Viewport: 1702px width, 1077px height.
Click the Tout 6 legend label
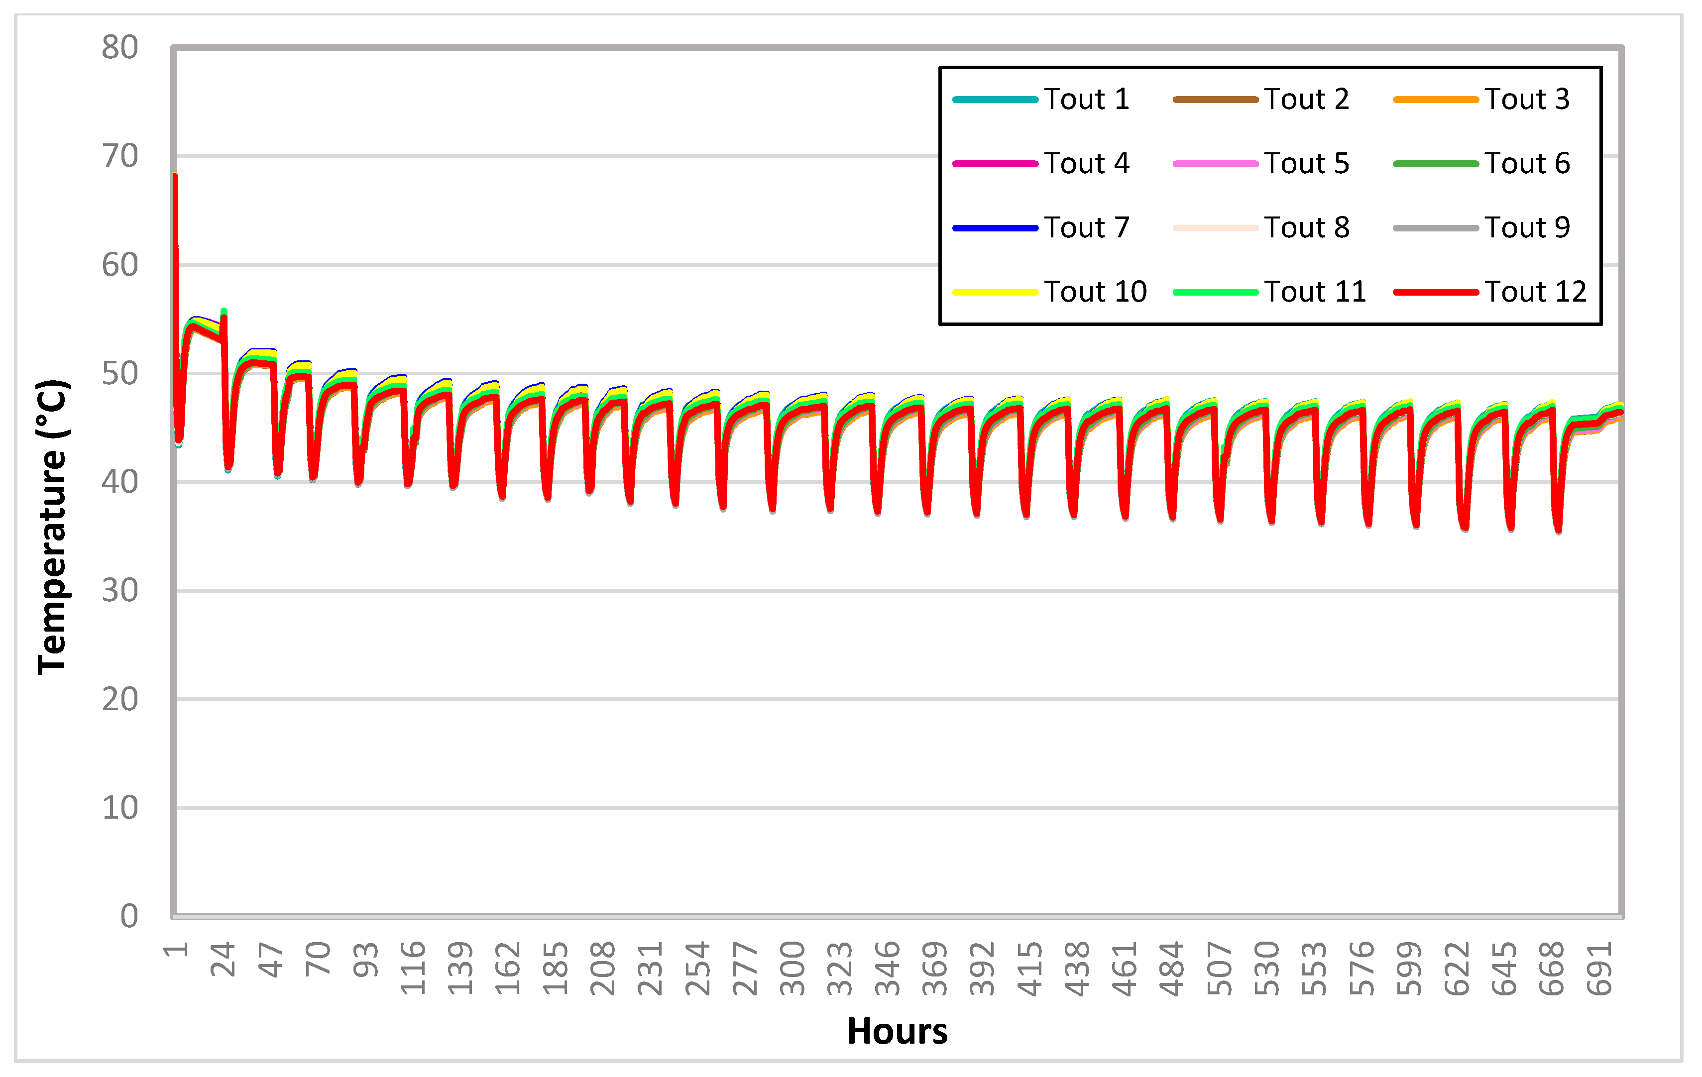click(1527, 164)
